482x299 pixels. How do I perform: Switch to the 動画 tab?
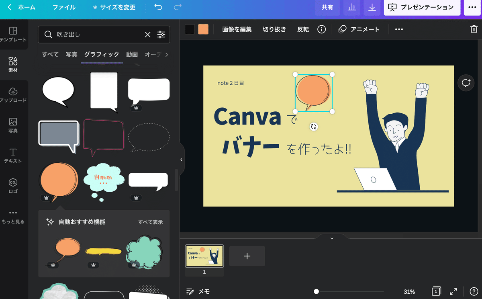click(132, 54)
